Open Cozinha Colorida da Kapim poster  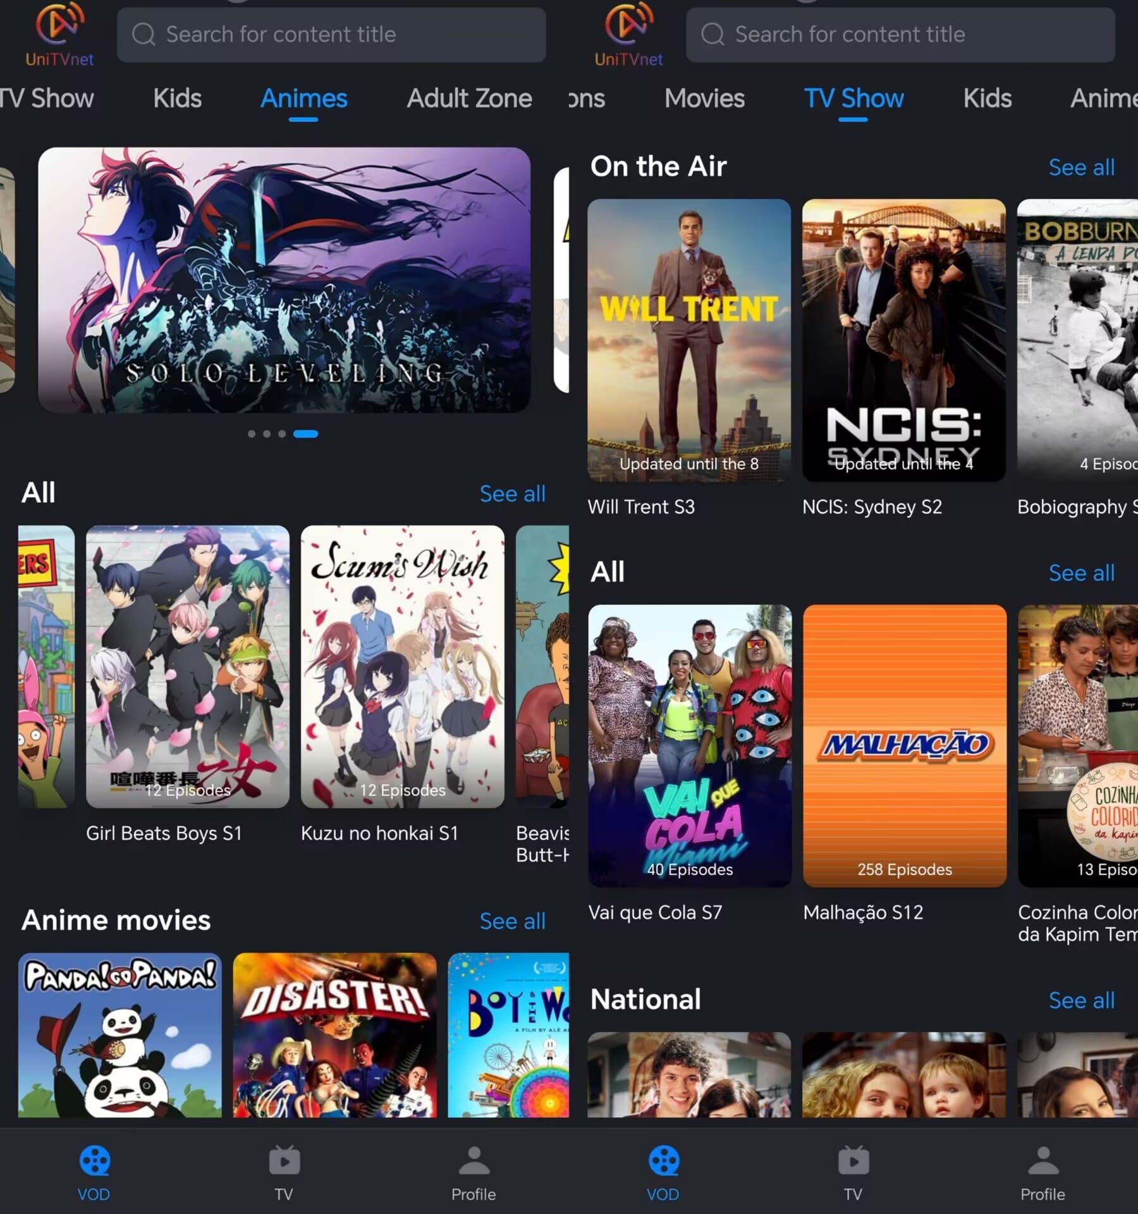(x=1078, y=745)
